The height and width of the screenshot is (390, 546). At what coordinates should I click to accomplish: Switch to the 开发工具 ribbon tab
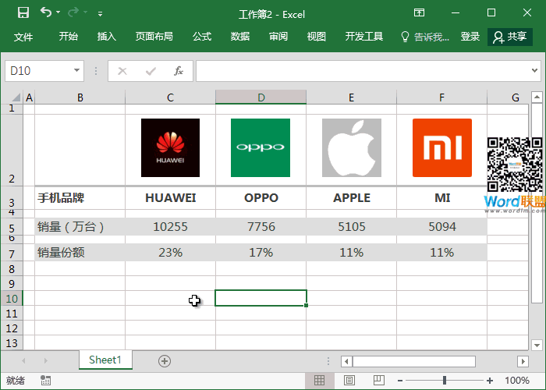[364, 36]
